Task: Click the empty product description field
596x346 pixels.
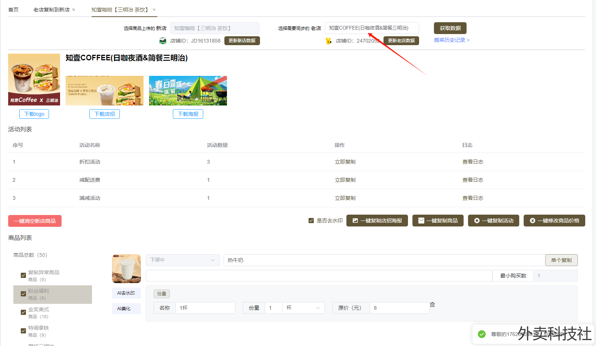Action: 319,276
